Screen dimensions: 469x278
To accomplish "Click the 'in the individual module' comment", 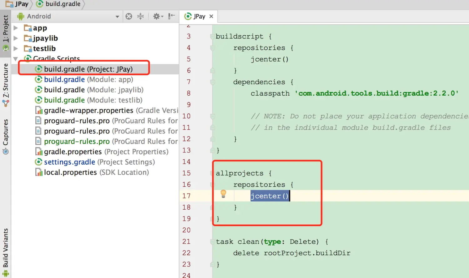I will tap(350, 128).
